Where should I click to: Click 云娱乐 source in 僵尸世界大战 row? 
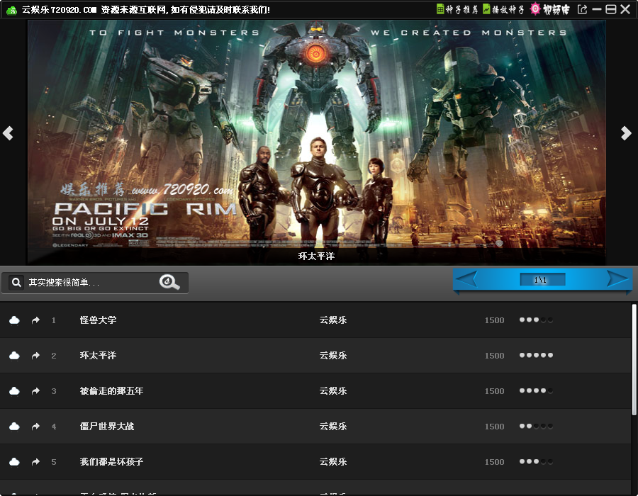coord(333,426)
